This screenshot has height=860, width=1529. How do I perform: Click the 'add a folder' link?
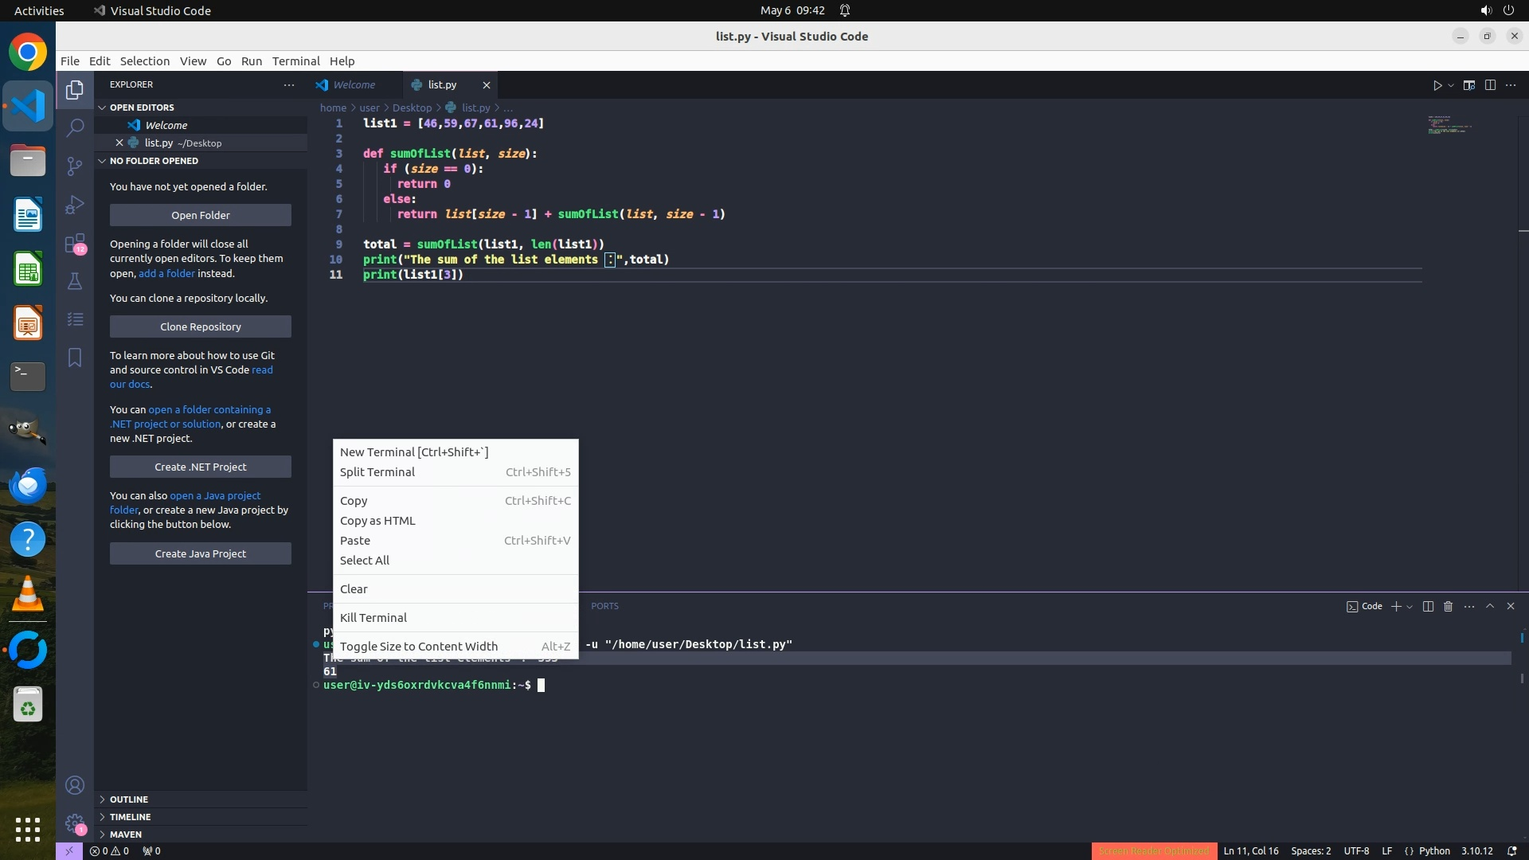(166, 273)
